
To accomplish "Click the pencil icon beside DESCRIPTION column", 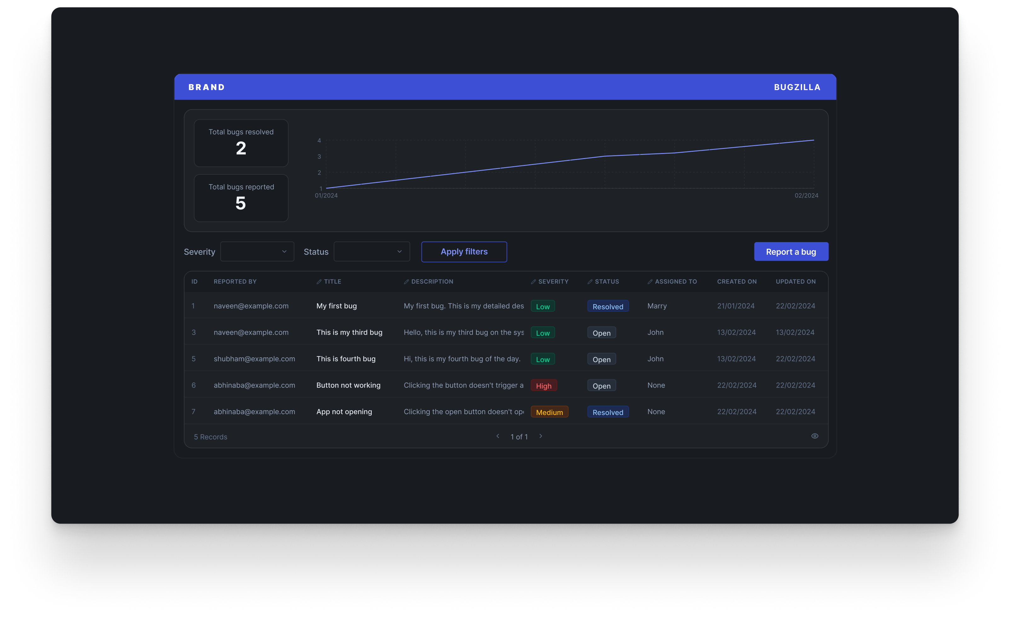I will (x=406, y=282).
